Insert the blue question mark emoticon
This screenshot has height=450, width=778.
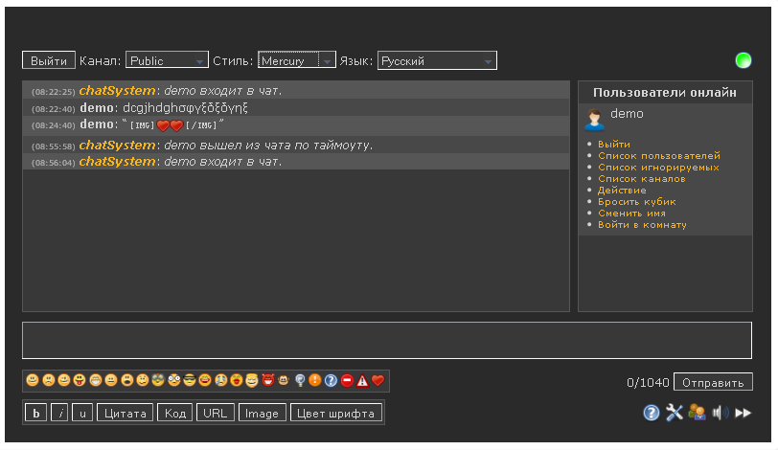(331, 380)
